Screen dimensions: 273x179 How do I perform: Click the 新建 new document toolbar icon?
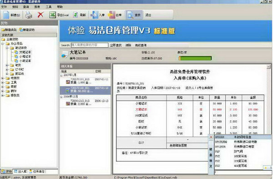coord(6,15)
